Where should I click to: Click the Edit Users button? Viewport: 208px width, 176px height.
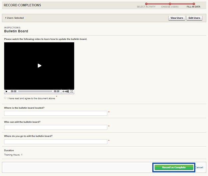pos(194,18)
